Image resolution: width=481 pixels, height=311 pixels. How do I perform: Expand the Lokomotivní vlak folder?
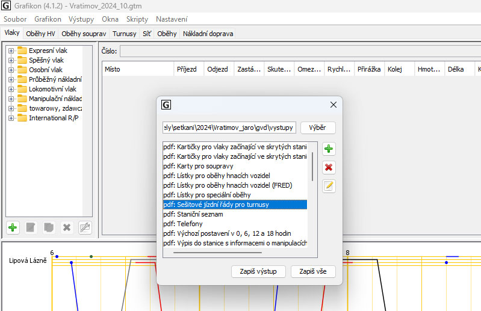(x=11, y=89)
